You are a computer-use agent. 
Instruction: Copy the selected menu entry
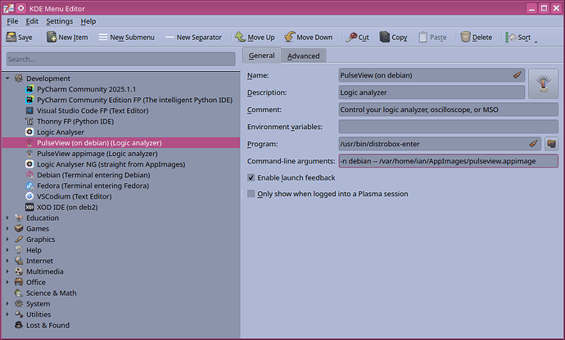[393, 37]
